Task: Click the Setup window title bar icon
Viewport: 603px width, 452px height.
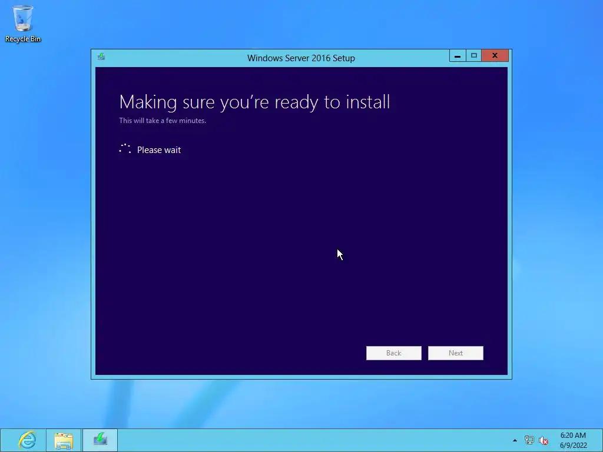Action: click(x=101, y=57)
